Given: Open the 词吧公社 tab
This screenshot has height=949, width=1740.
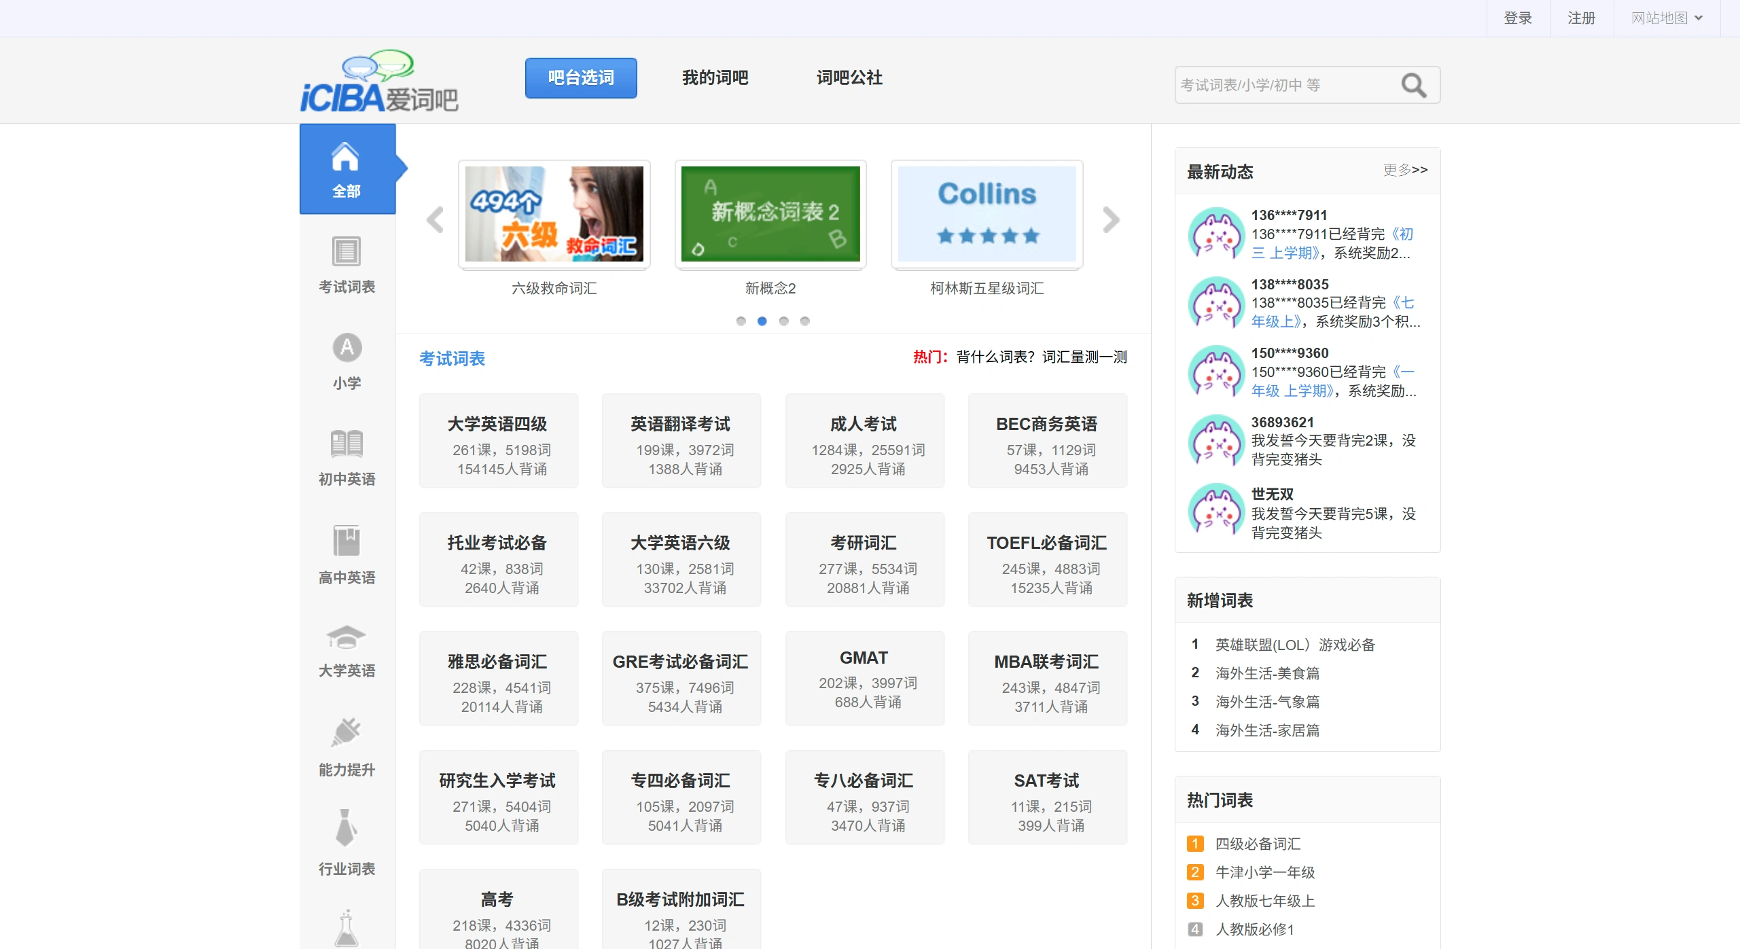Looking at the screenshot, I should pos(849,77).
